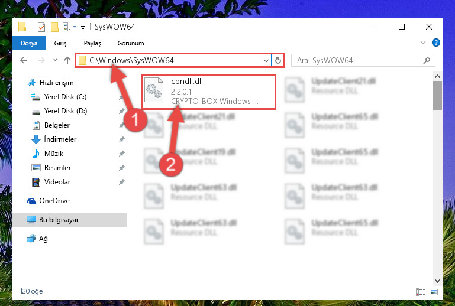
Task: Click the Properties icon in the title bar
Action: pos(41,27)
